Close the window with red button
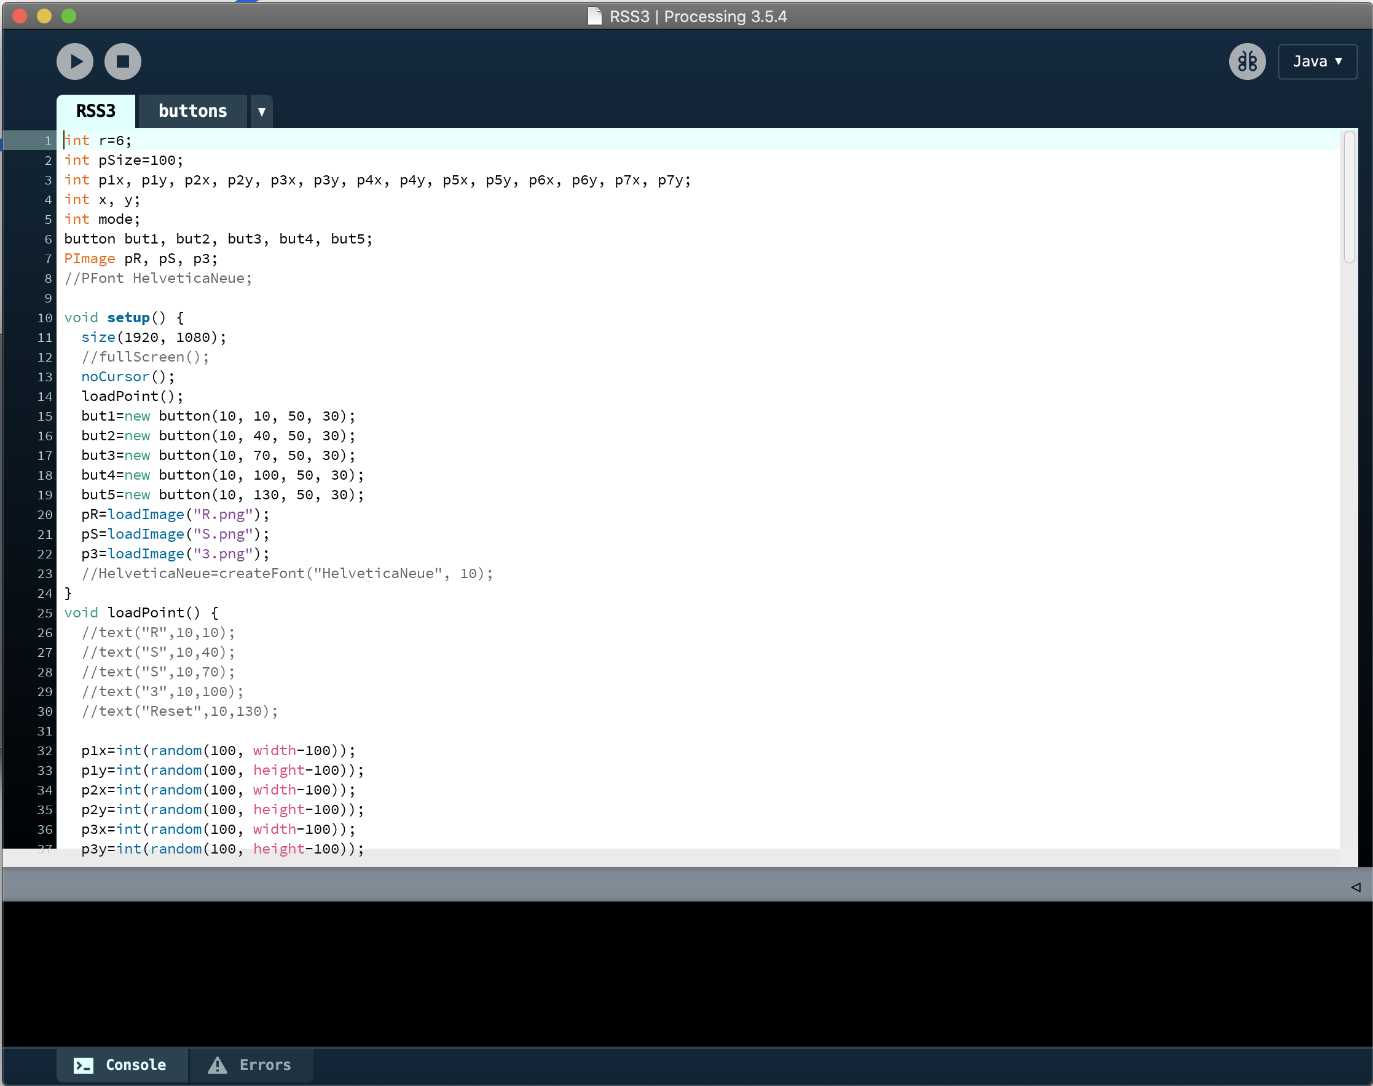The image size is (1373, 1086). (x=20, y=16)
